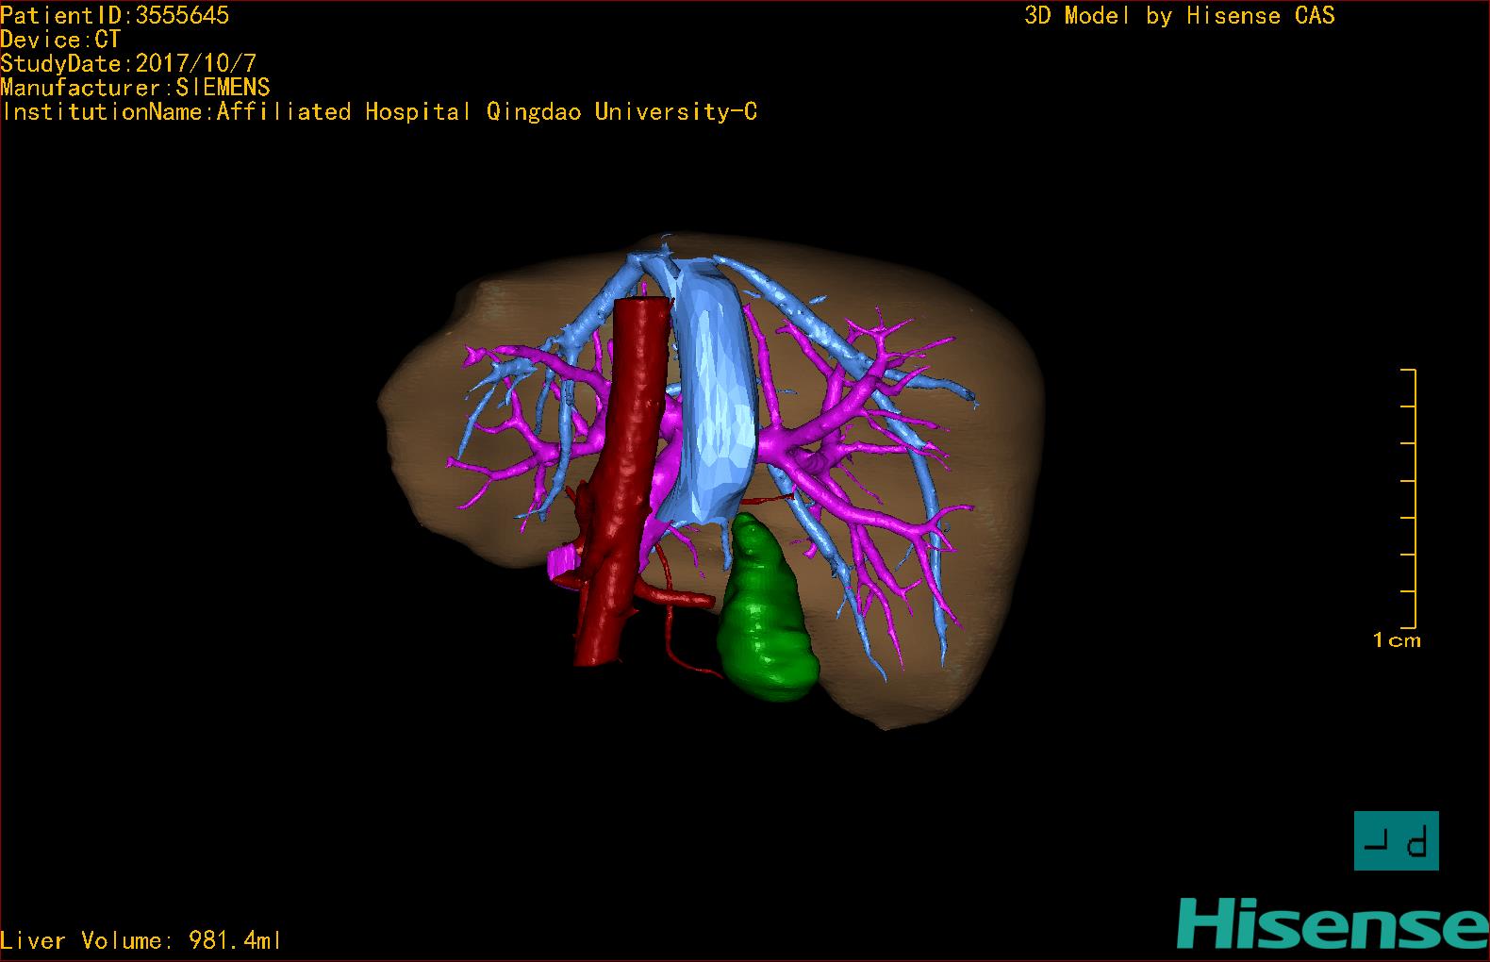
Task: Click the orientation cube indicator icon
Action: click(x=1397, y=840)
